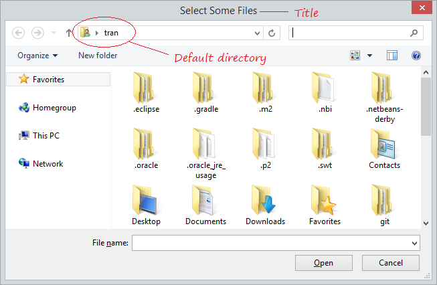Change the view layout icon

click(355, 55)
